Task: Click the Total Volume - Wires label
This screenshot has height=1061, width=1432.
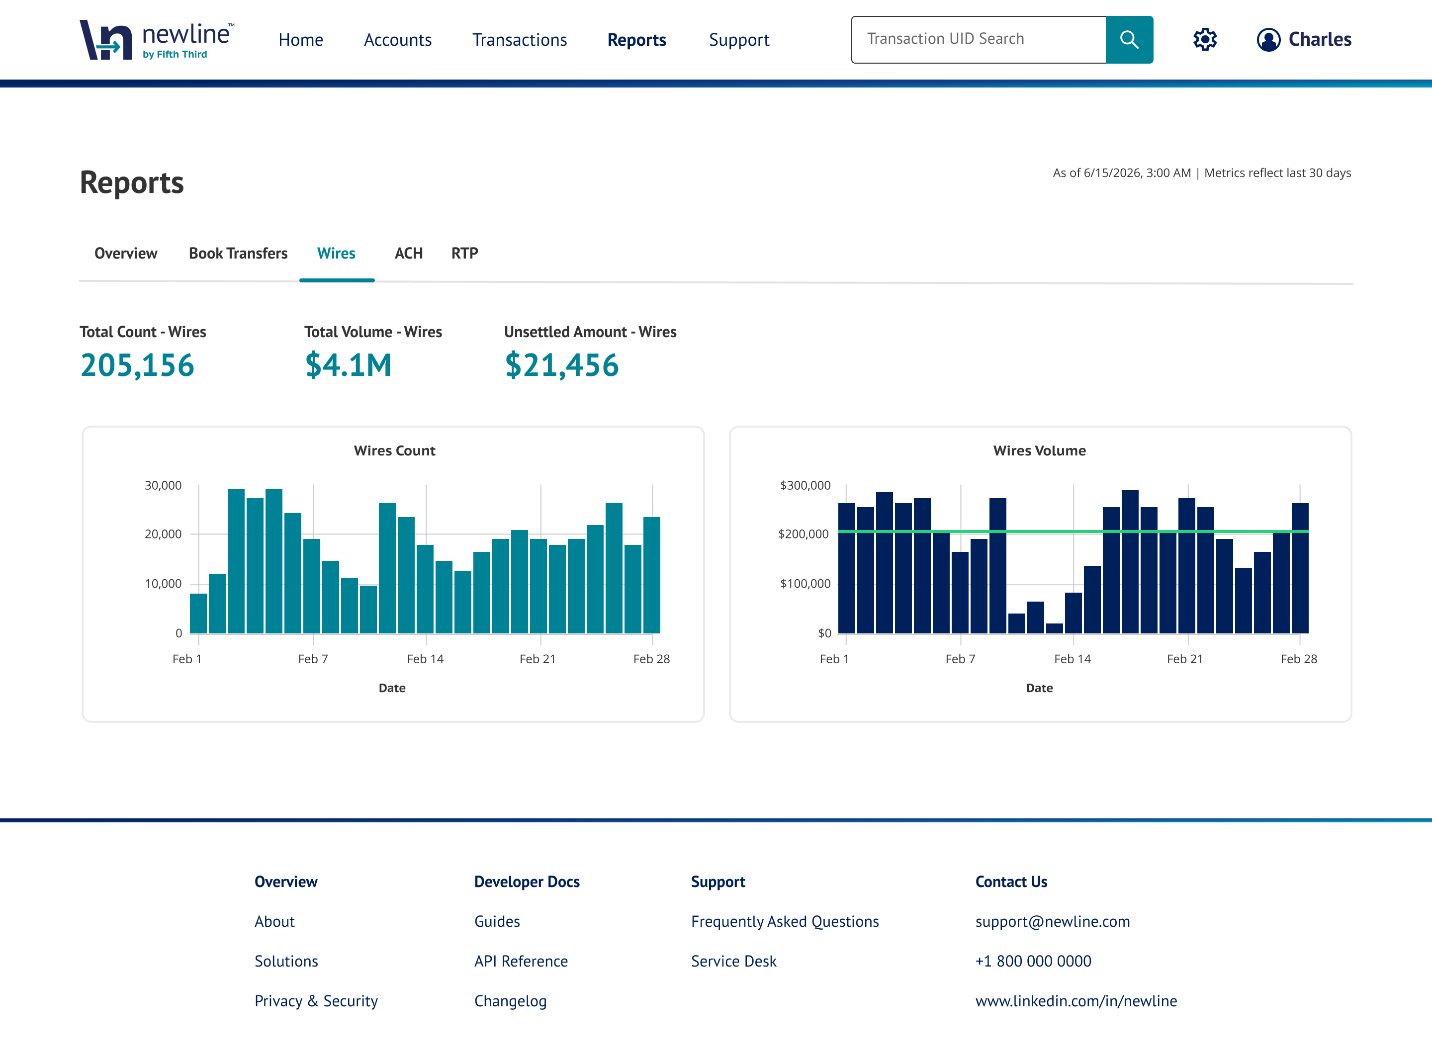Action: point(373,332)
